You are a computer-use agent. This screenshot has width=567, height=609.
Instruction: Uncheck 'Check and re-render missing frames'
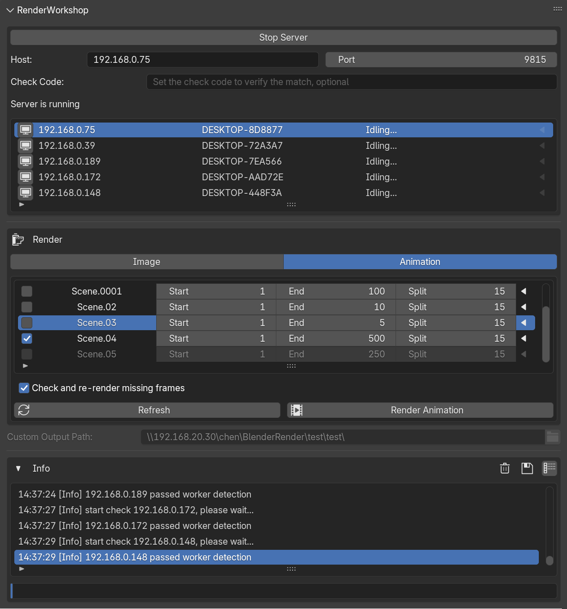pos(24,388)
